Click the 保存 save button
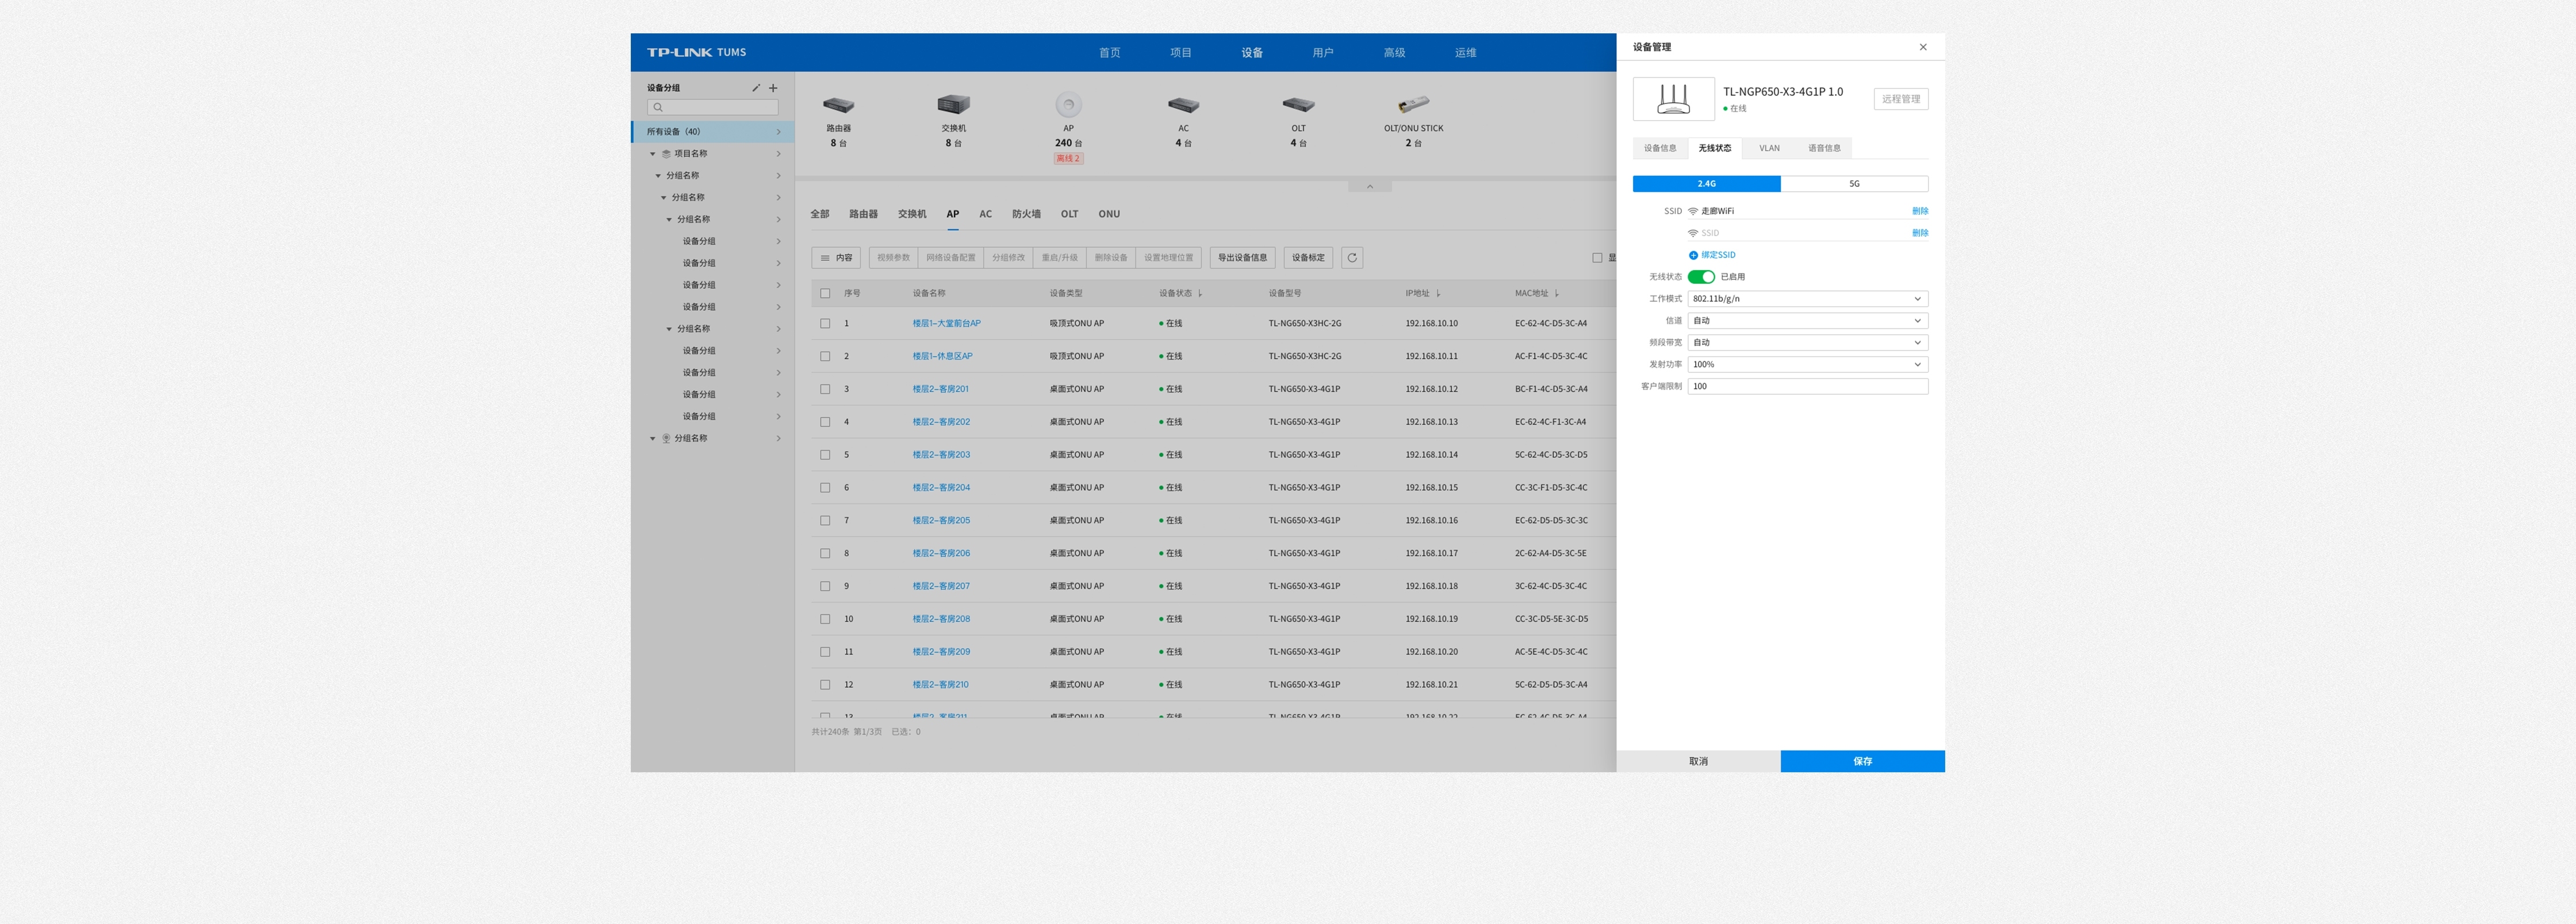The height and width of the screenshot is (924, 2576). tap(1862, 761)
